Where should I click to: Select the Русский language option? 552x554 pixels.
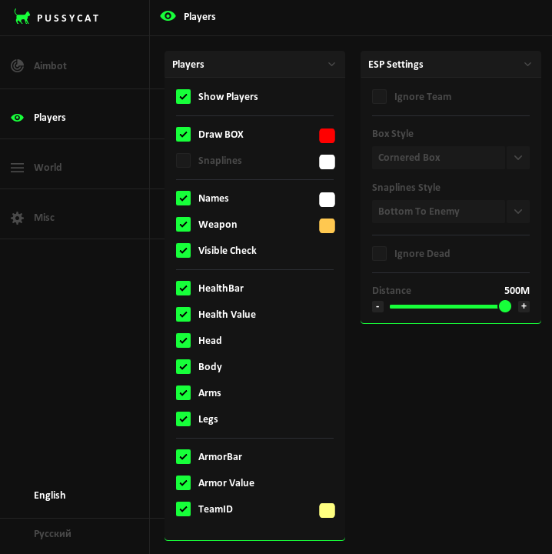52,533
